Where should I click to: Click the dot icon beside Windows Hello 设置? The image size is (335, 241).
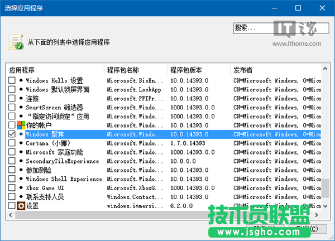point(21,81)
